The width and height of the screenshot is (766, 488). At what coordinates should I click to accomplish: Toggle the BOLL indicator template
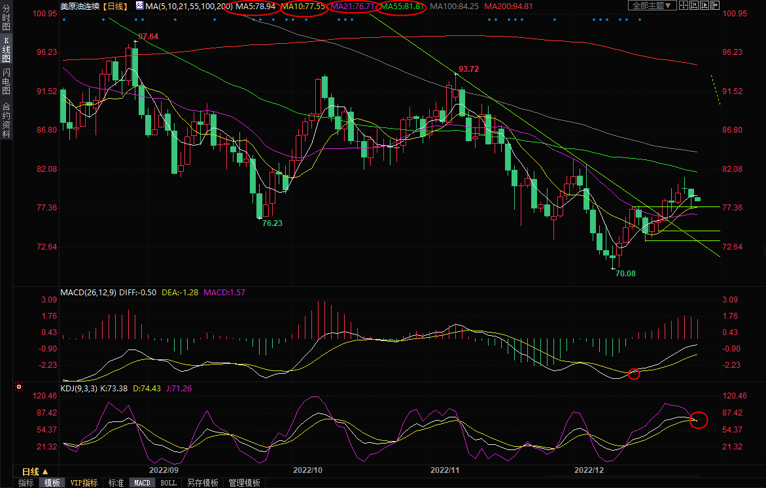pos(168,483)
